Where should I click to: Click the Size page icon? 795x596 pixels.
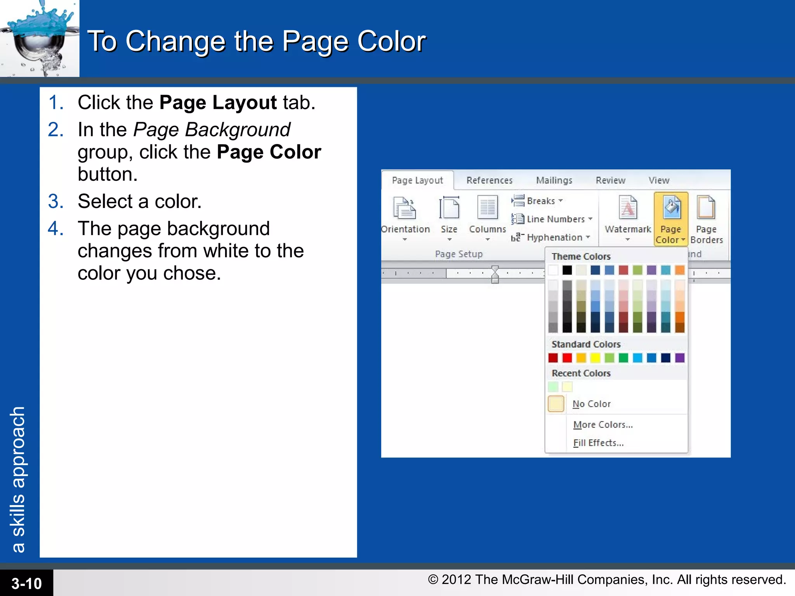click(x=449, y=208)
